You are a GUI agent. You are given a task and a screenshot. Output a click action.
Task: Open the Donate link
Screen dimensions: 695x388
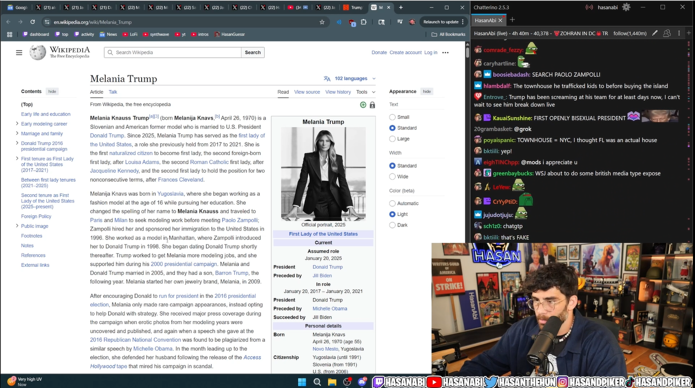(x=379, y=52)
